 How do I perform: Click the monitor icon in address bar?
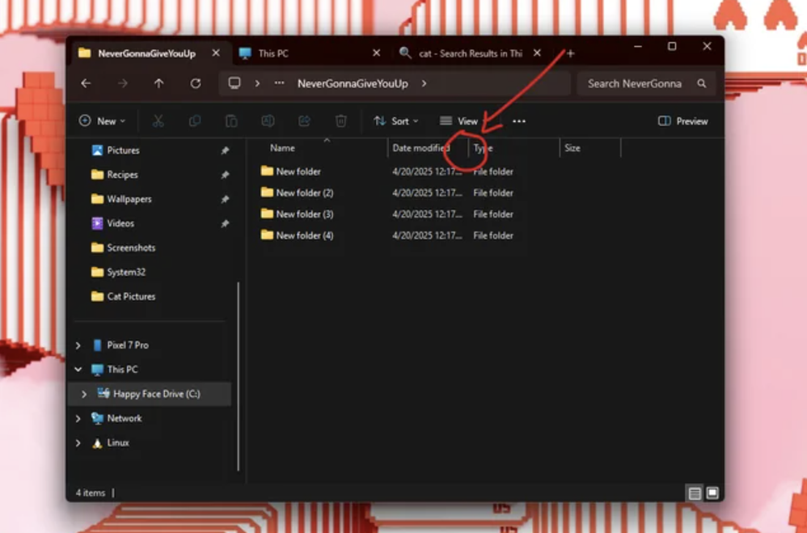point(234,83)
